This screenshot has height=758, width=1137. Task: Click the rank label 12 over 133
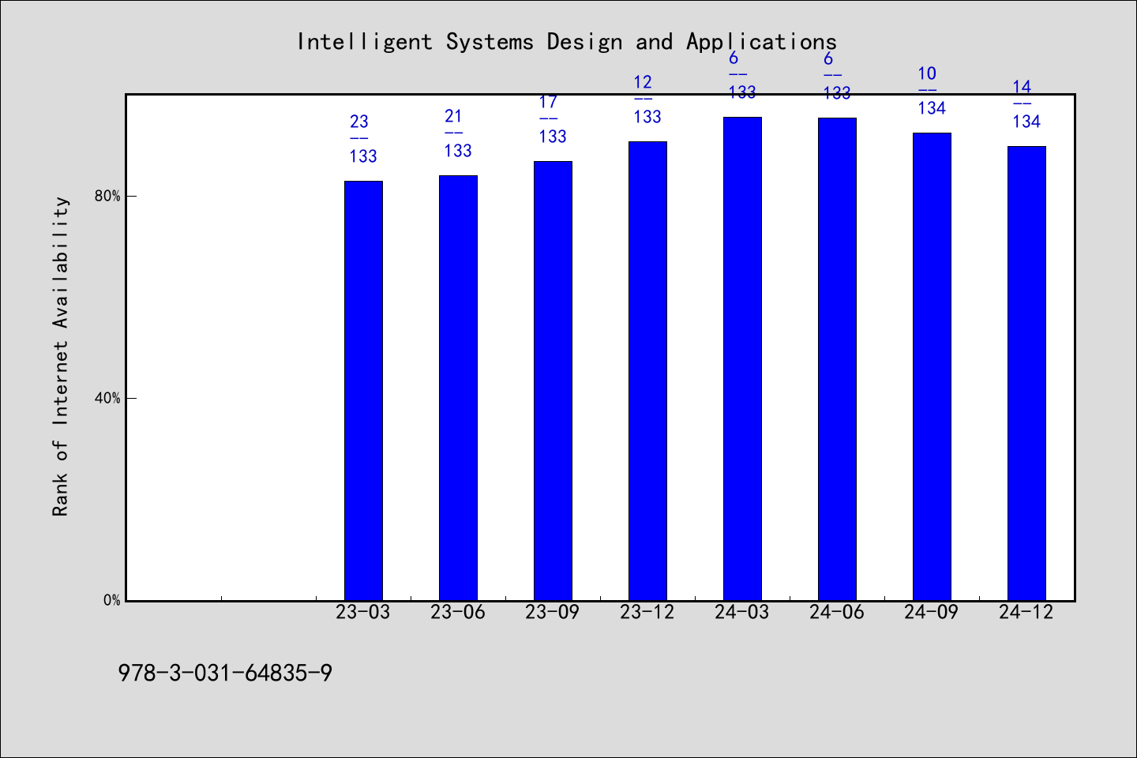pos(647,99)
